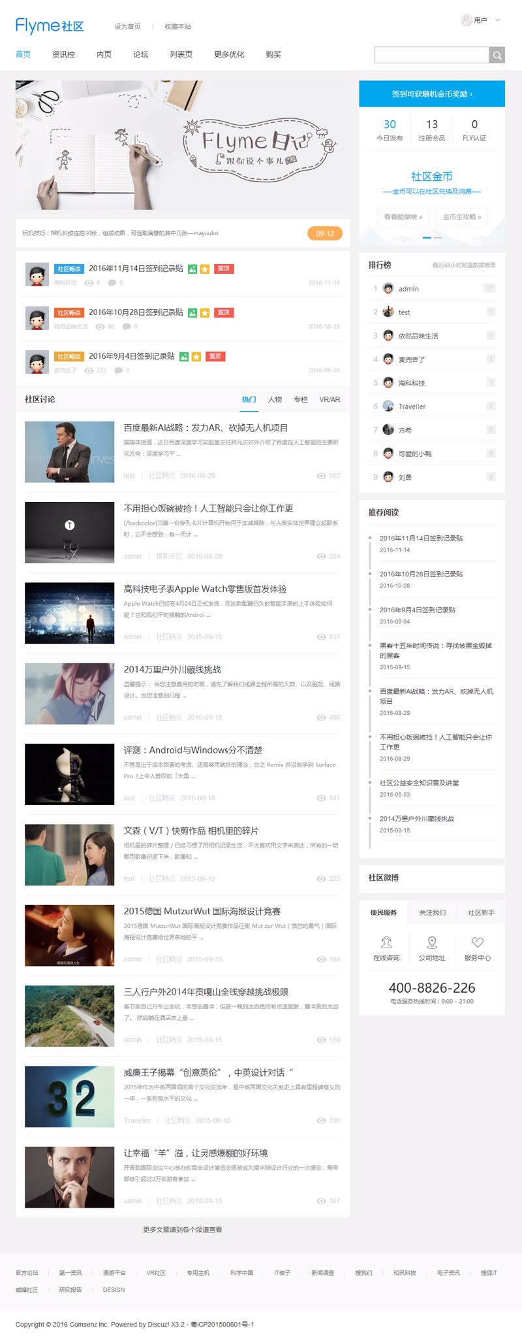Switch to the 人物 tab
Viewport: 522px width, 1339px height.
click(275, 399)
